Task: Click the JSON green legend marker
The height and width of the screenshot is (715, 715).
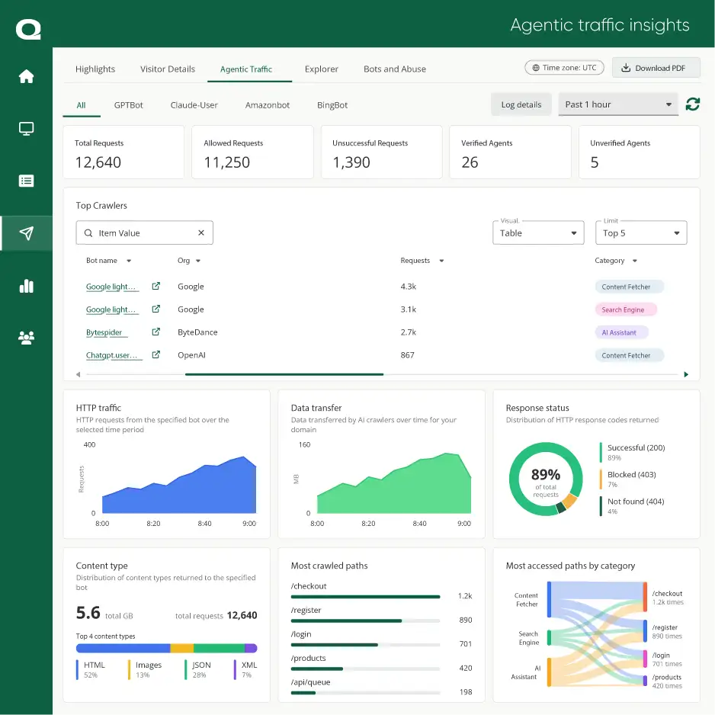Action: click(x=185, y=670)
